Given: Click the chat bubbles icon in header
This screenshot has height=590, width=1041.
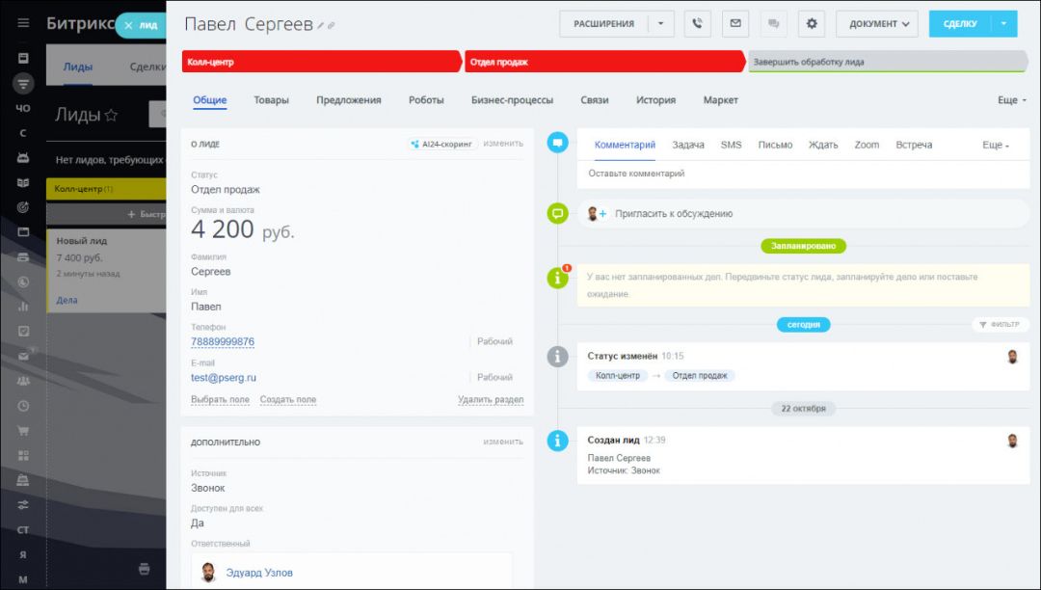Looking at the screenshot, I should (773, 24).
